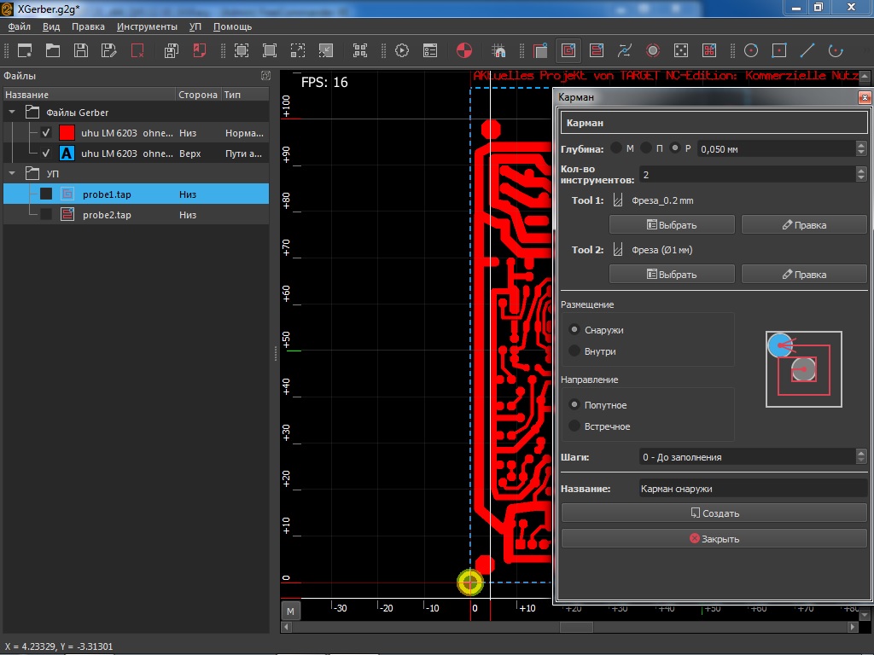Click the Save All double-floppy icon

[171, 50]
